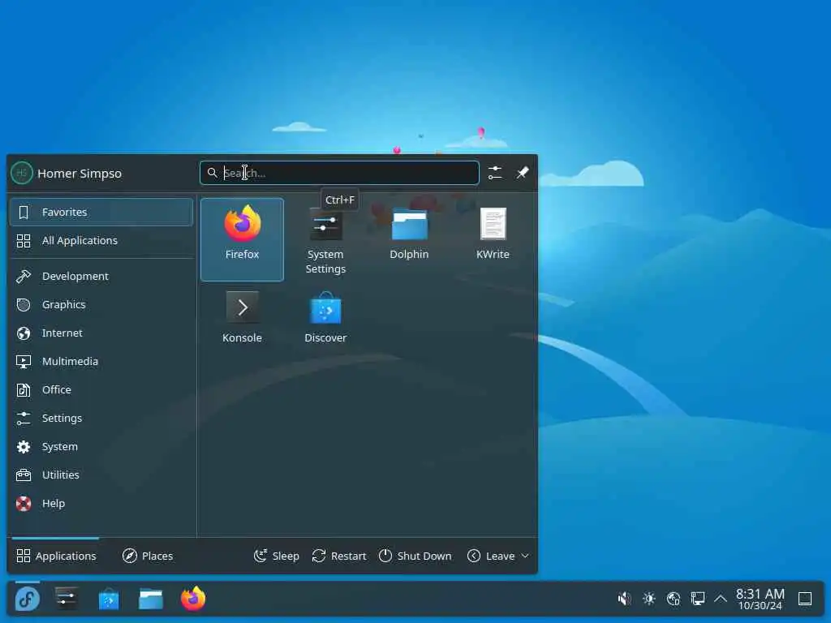Open the Office category
This screenshot has height=623, width=831.
pos(101,390)
